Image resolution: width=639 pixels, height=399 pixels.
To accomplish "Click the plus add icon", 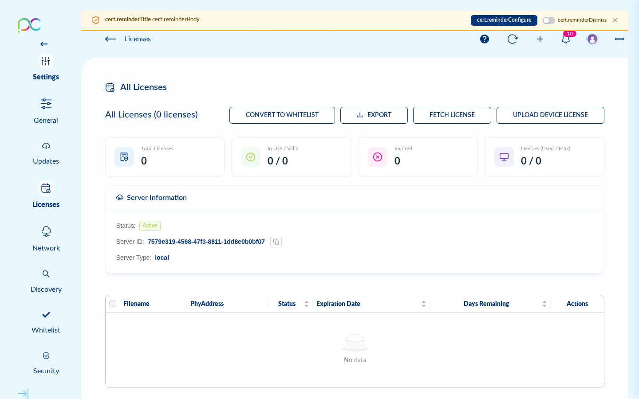I will tap(540, 39).
